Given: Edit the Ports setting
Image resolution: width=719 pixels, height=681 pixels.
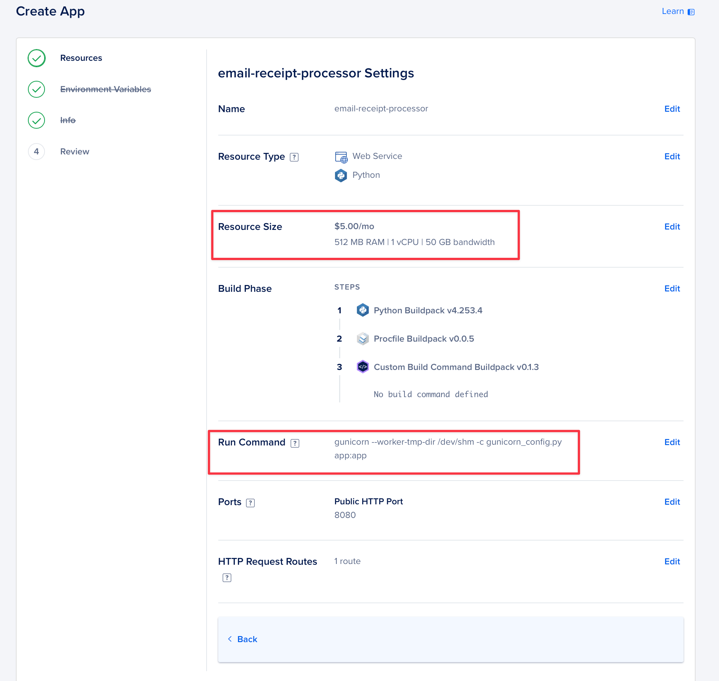Looking at the screenshot, I should point(672,502).
